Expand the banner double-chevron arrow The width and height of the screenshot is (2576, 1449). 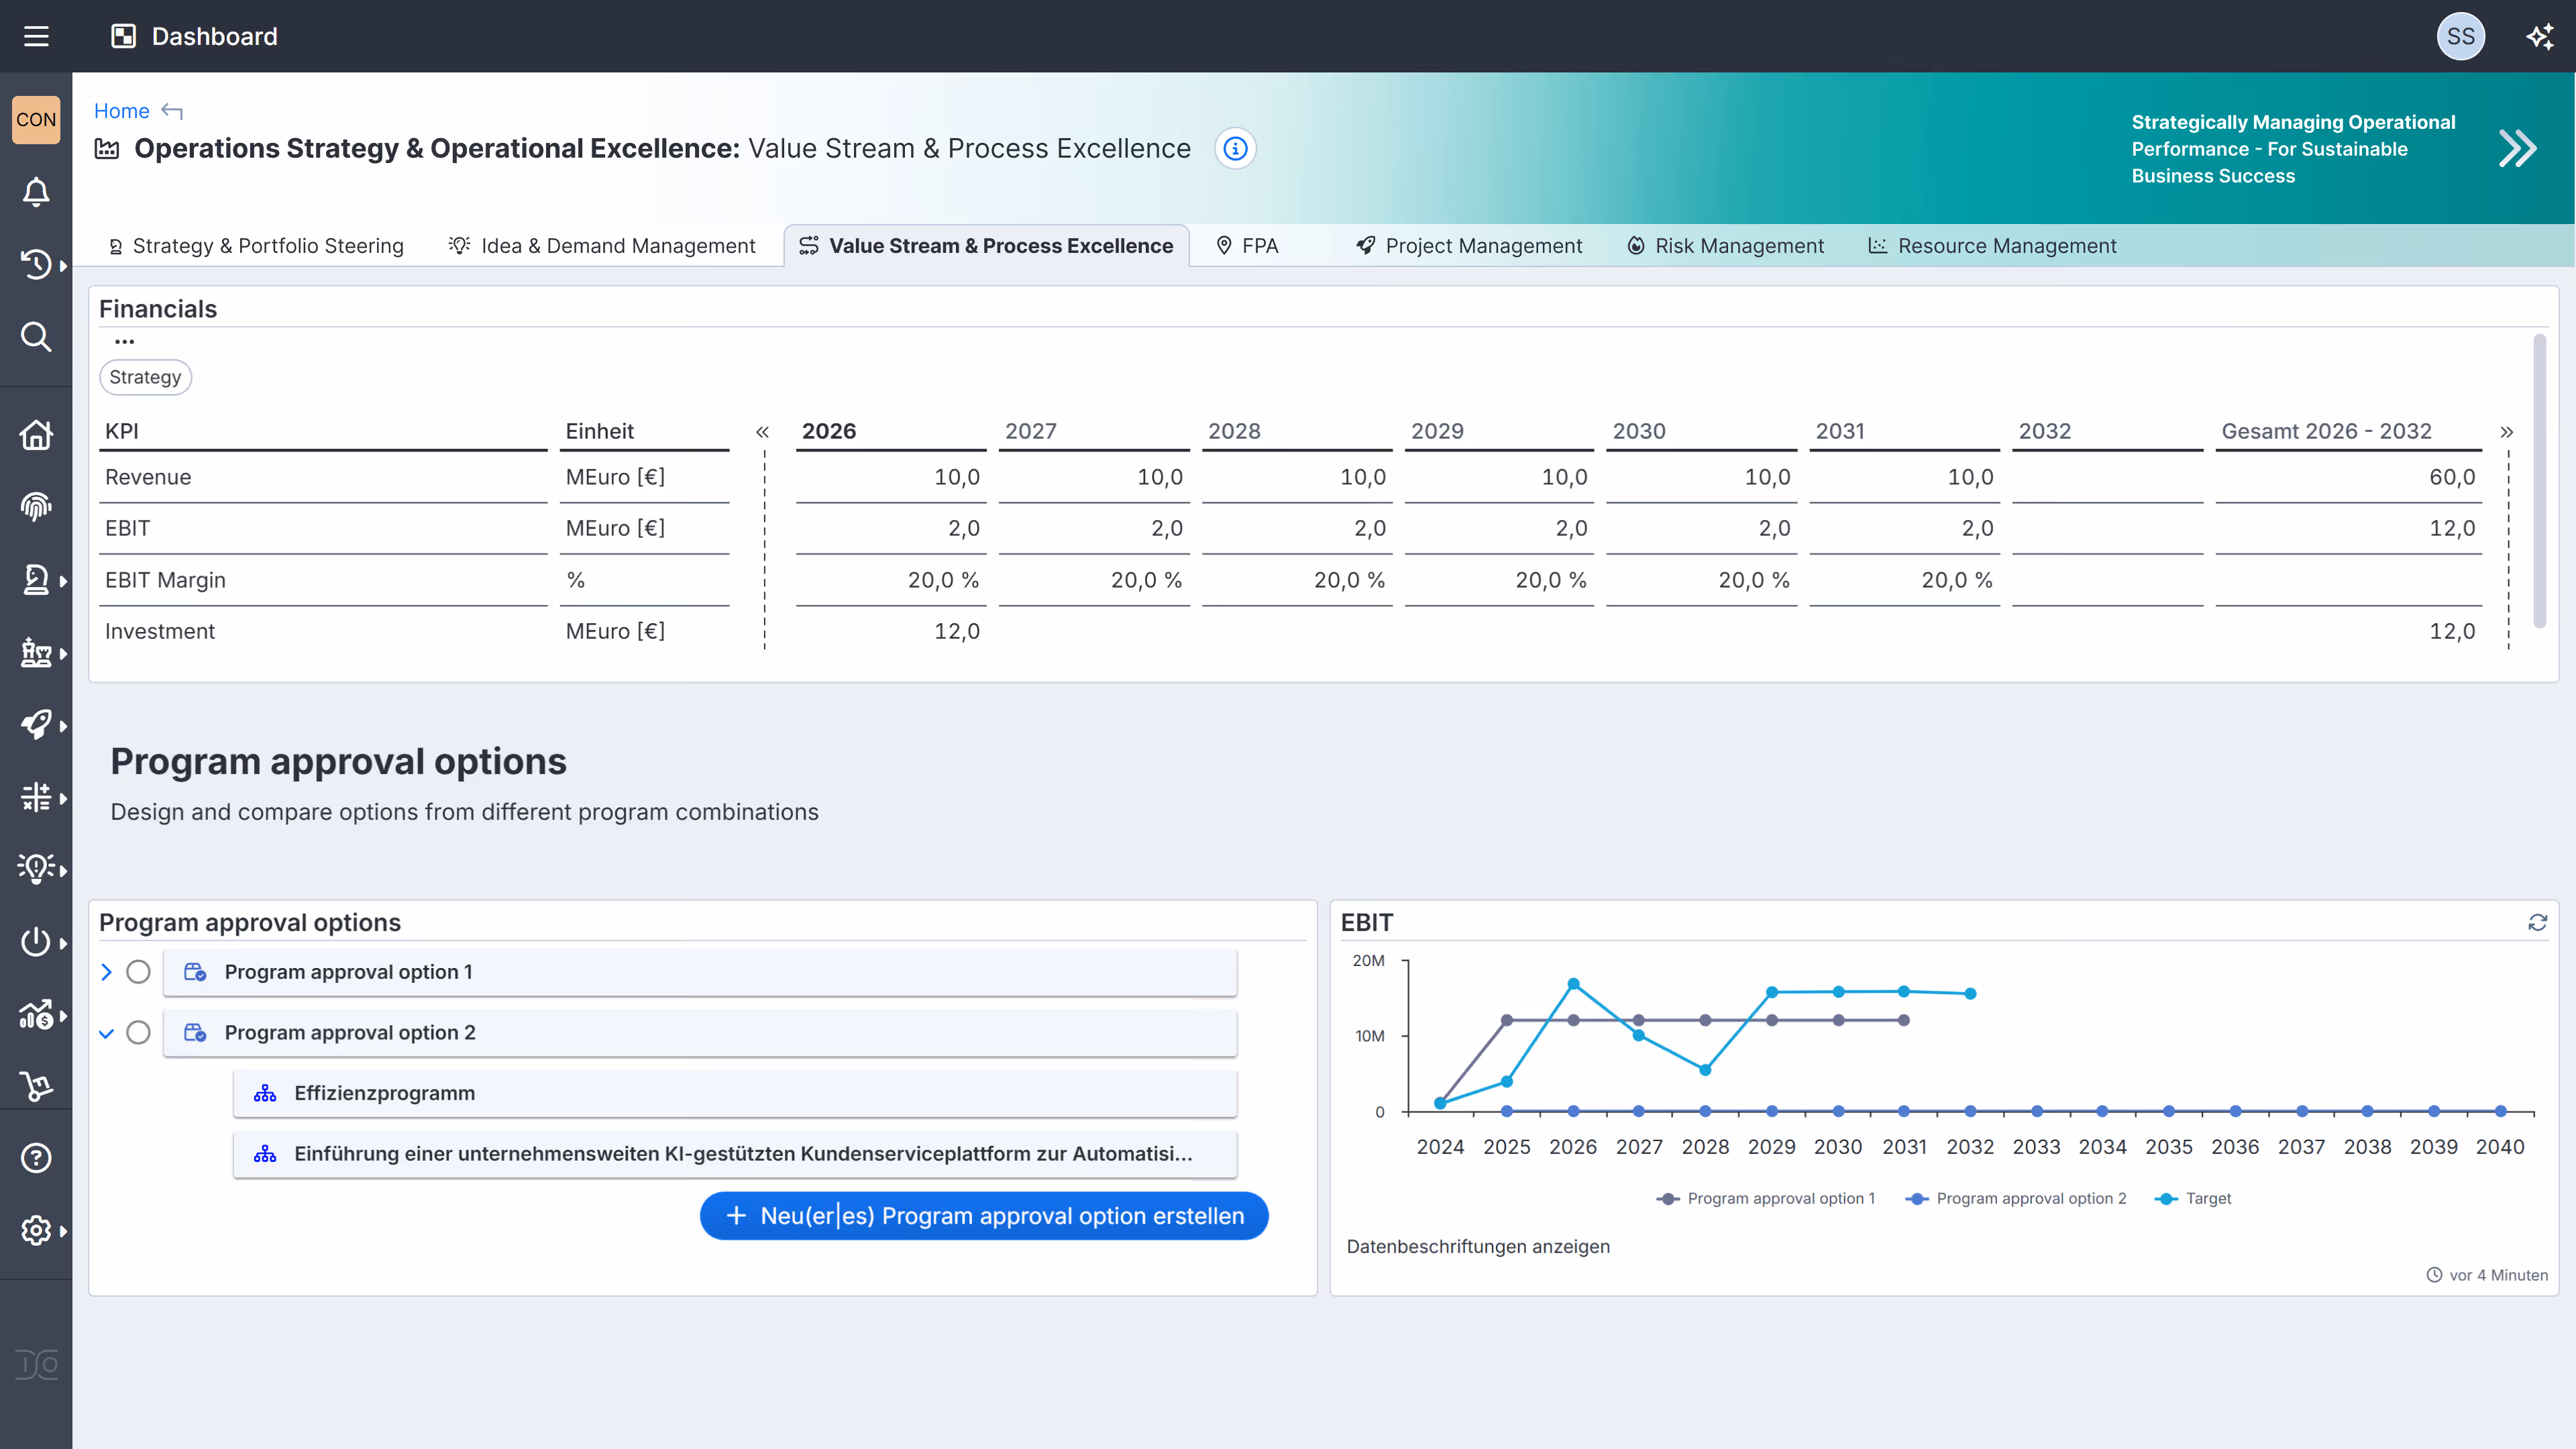pos(2517,149)
